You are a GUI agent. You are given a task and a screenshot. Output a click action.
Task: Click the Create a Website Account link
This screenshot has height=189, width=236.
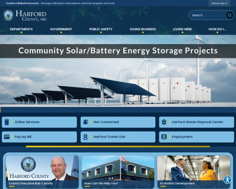[22, 3]
